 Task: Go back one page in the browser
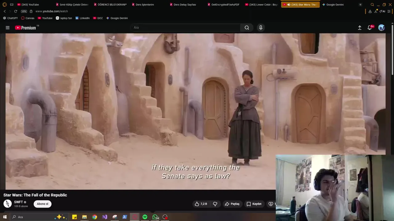coord(5,11)
